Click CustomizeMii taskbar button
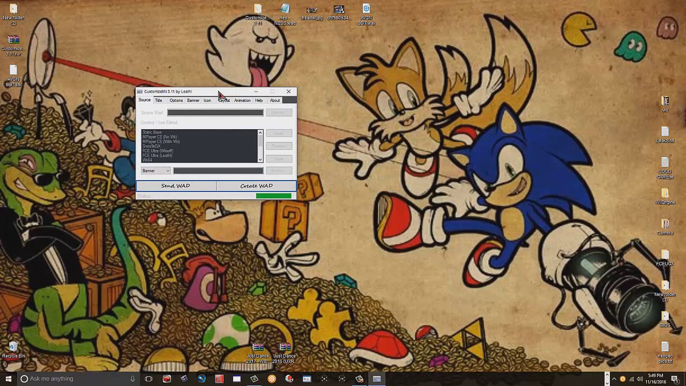Screen dimensions: 686x386 (x=377, y=378)
